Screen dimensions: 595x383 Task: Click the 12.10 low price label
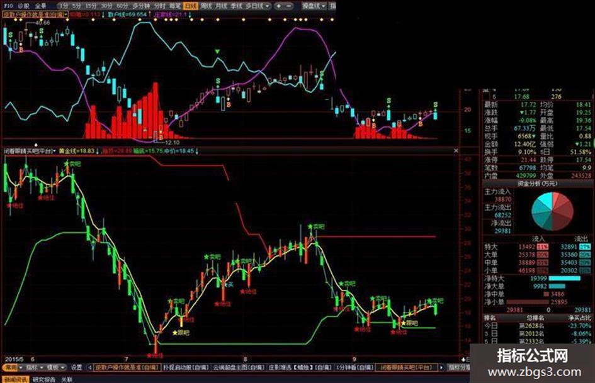173,142
